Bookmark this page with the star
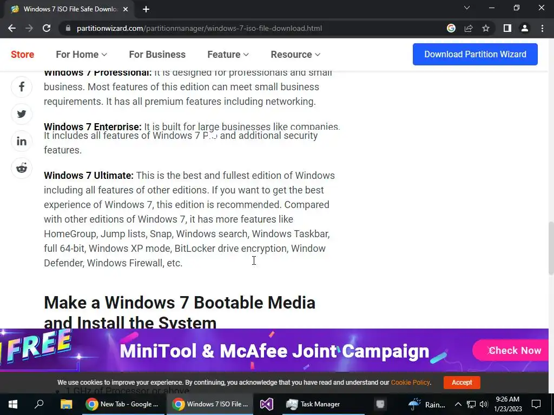This screenshot has width=554, height=415. 486,28
